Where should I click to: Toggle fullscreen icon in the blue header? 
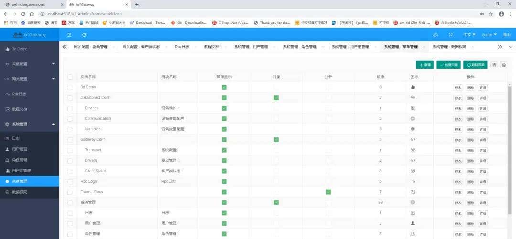(x=451, y=34)
